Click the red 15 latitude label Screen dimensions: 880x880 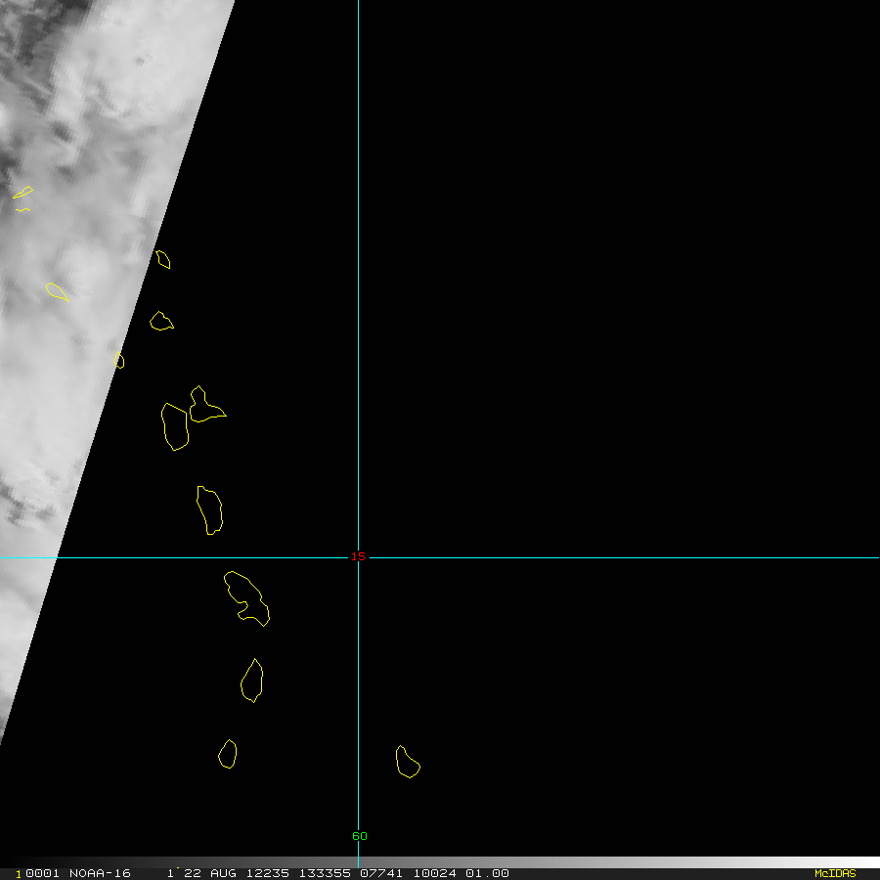point(358,556)
